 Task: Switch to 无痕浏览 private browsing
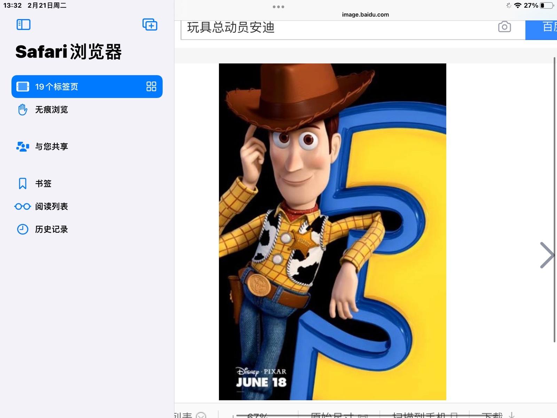pos(87,110)
